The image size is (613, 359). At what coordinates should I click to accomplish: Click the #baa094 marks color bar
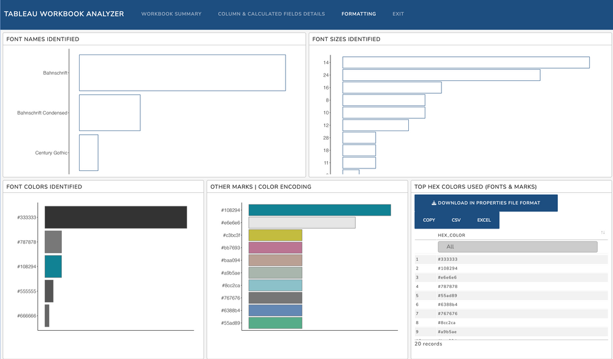[x=276, y=260]
